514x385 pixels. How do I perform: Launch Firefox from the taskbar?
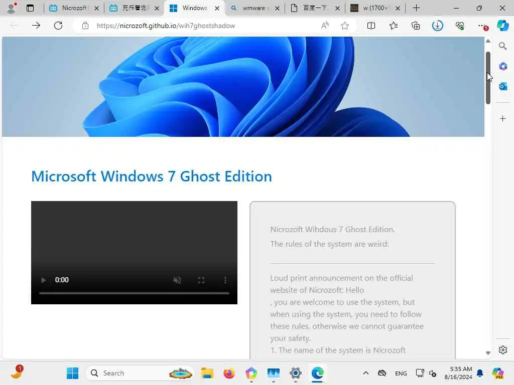click(x=229, y=373)
